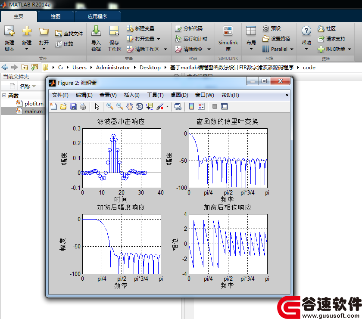Expand the New (新建) dropdown arrow

(x=27, y=49)
